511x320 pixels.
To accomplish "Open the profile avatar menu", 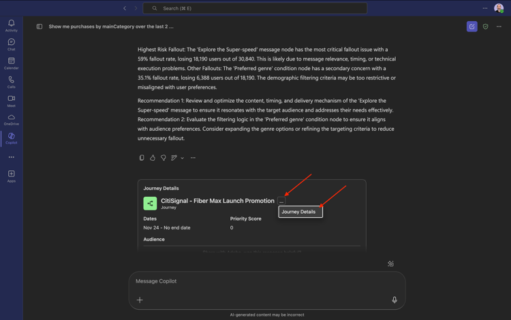I will [x=499, y=8].
